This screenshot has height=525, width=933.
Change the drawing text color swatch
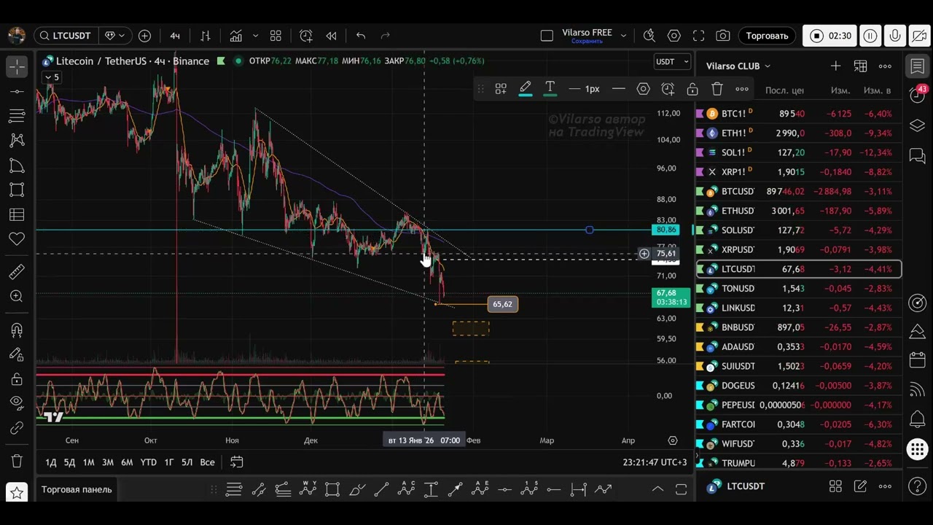(550, 89)
